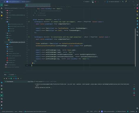
Task: Open the main hamburger menu
Action: pos(4,2)
